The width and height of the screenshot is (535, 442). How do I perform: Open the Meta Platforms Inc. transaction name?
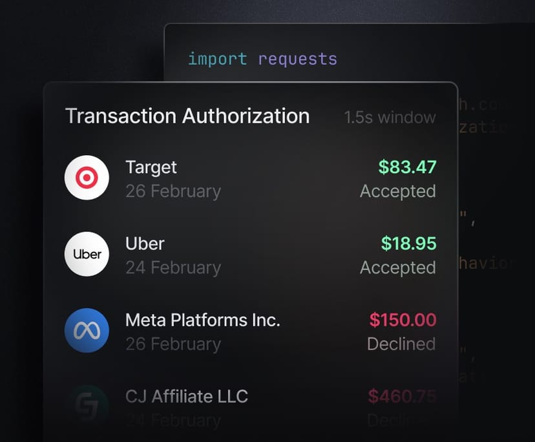203,320
